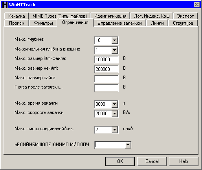
Task: Click the WinHTTrack title bar icon
Action: pyautogui.click(x=5, y=5)
